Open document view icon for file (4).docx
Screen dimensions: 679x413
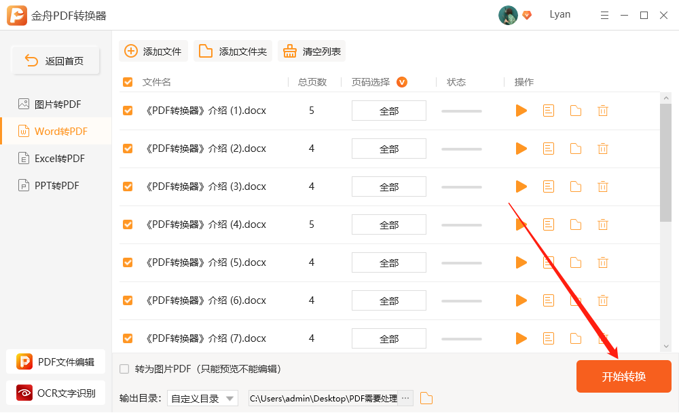coord(549,224)
